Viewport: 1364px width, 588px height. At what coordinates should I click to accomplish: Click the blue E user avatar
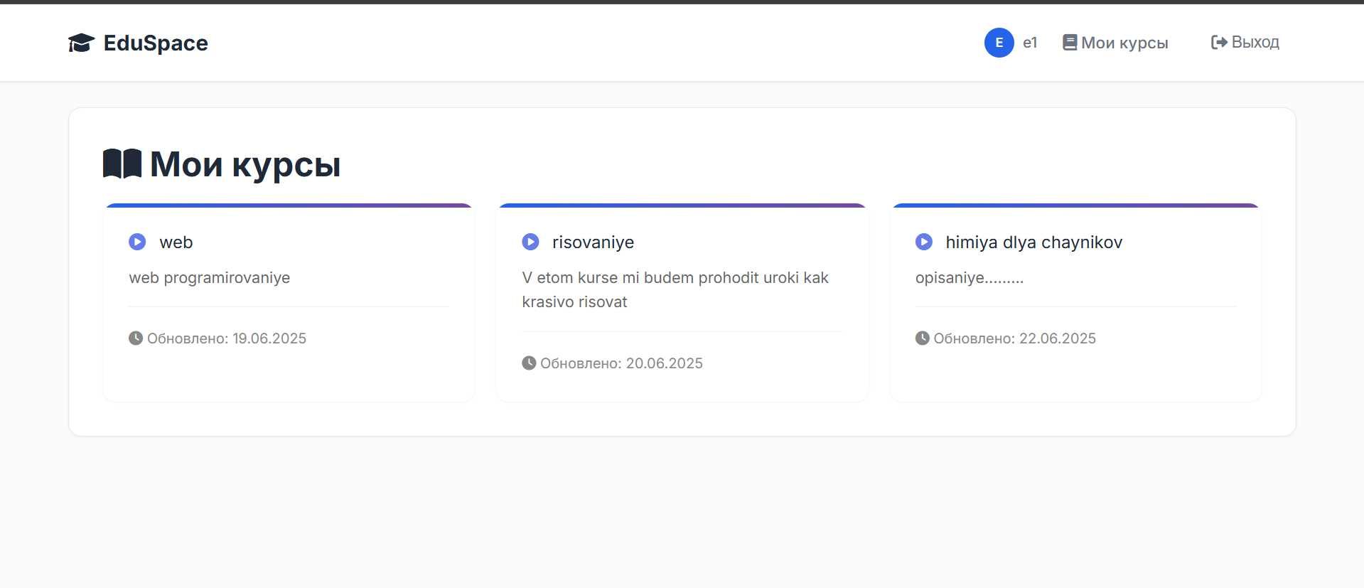(x=999, y=43)
